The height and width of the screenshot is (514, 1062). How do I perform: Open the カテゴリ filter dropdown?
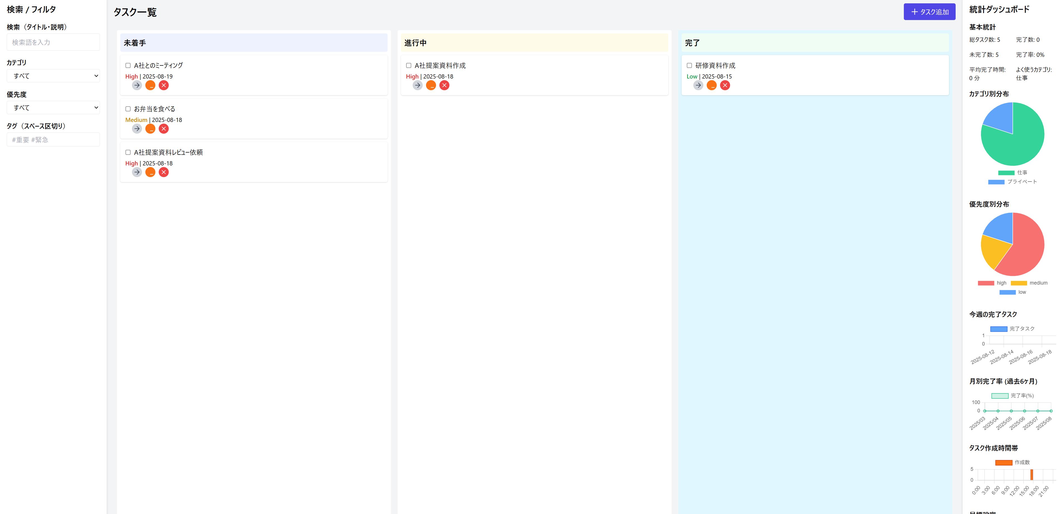pos(53,76)
